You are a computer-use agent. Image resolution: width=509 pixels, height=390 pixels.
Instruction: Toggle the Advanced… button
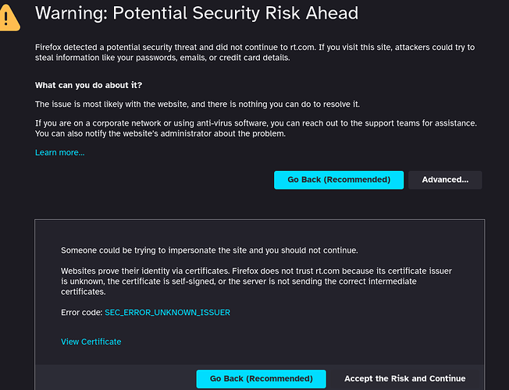[445, 180]
